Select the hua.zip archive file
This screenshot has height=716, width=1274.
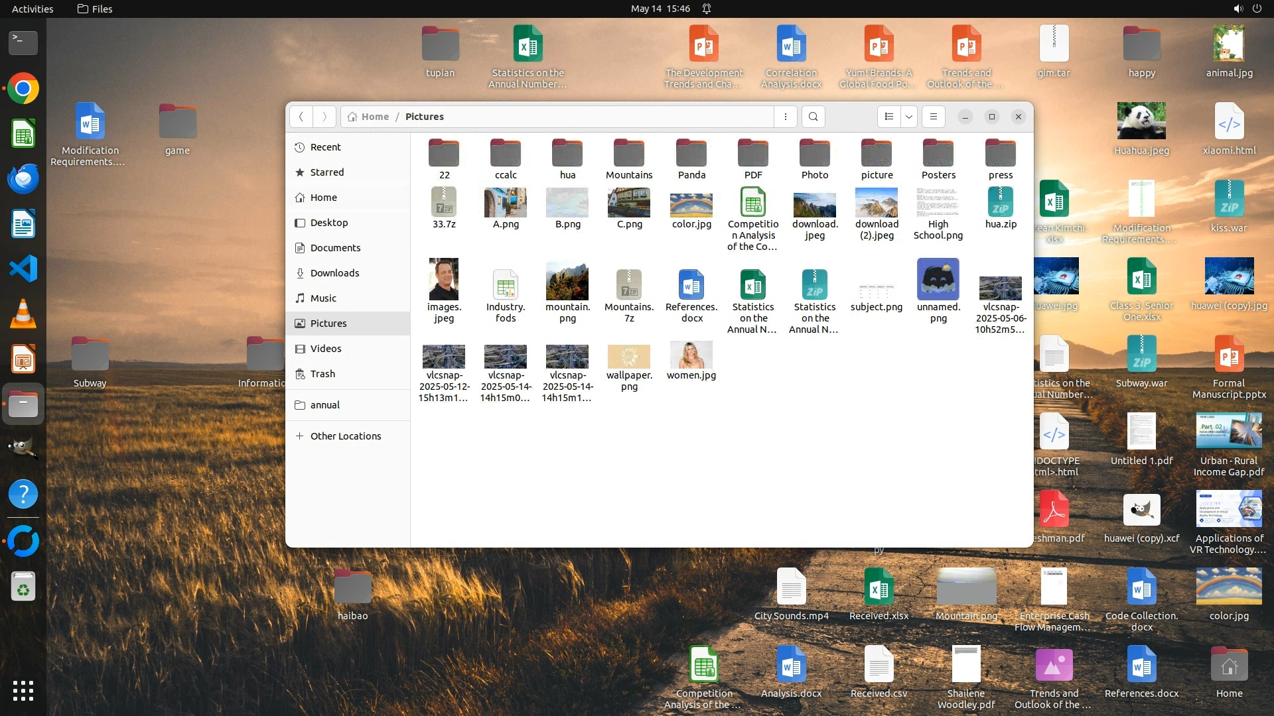pyautogui.click(x=1000, y=203)
